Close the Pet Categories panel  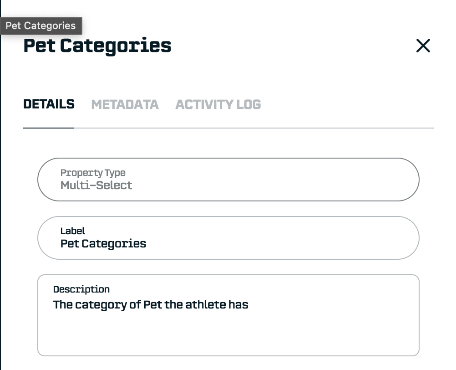pos(423,46)
